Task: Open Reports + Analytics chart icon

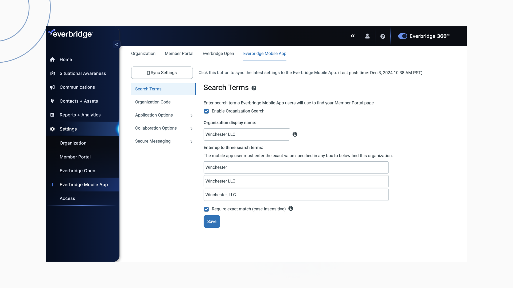Action: [x=52, y=115]
